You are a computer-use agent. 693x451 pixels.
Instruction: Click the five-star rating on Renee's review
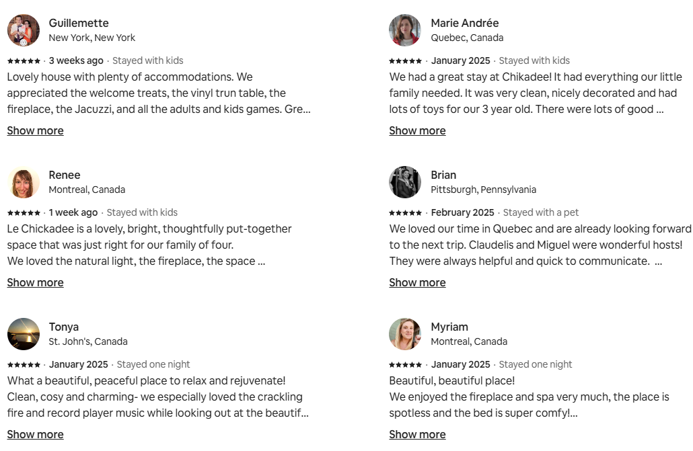coord(24,213)
